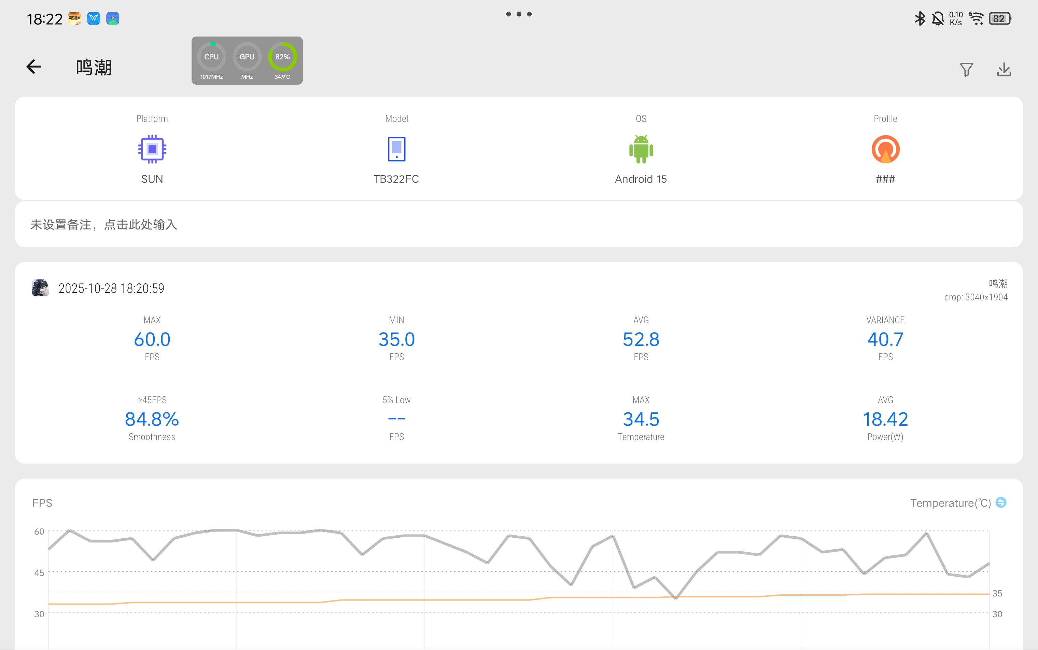Click the blue status bar app icon
The width and height of the screenshot is (1038, 650).
tap(93, 18)
